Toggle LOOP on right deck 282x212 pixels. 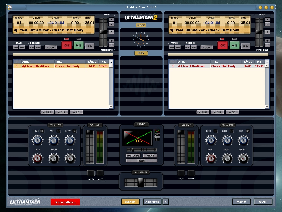[207, 47]
